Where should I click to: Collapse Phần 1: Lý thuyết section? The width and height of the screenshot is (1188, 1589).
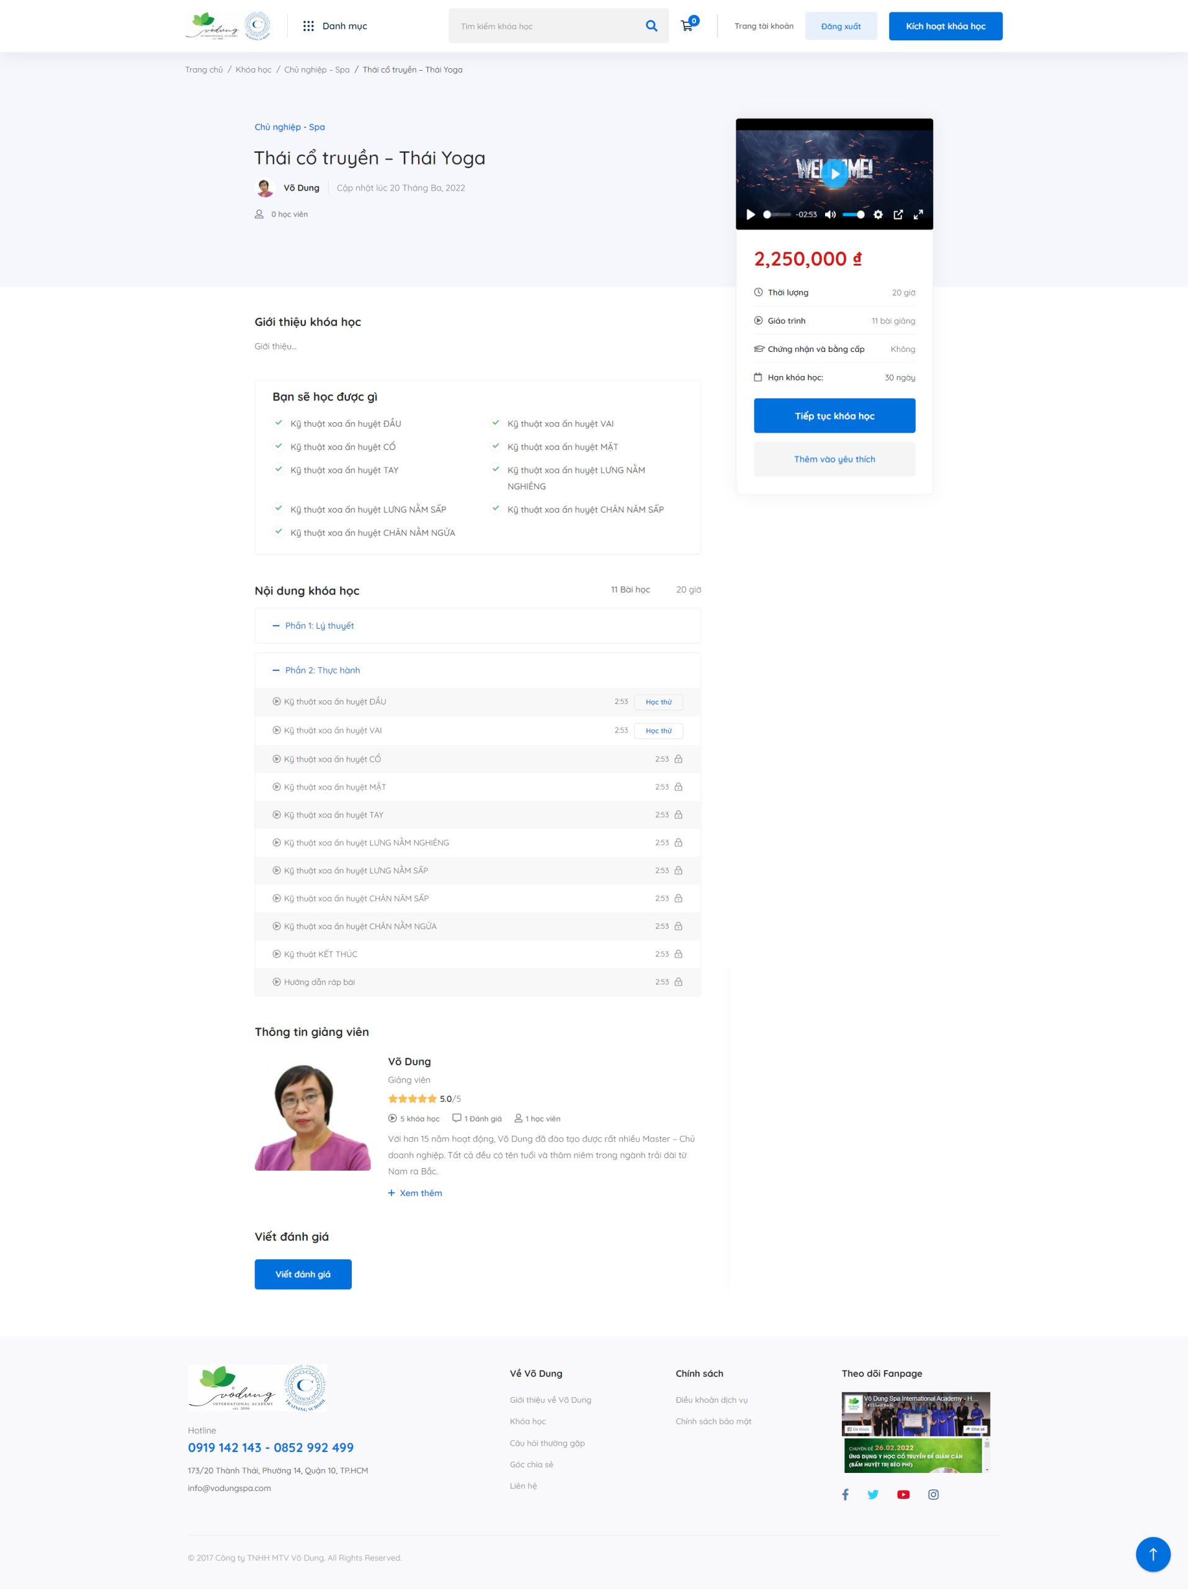(x=319, y=626)
